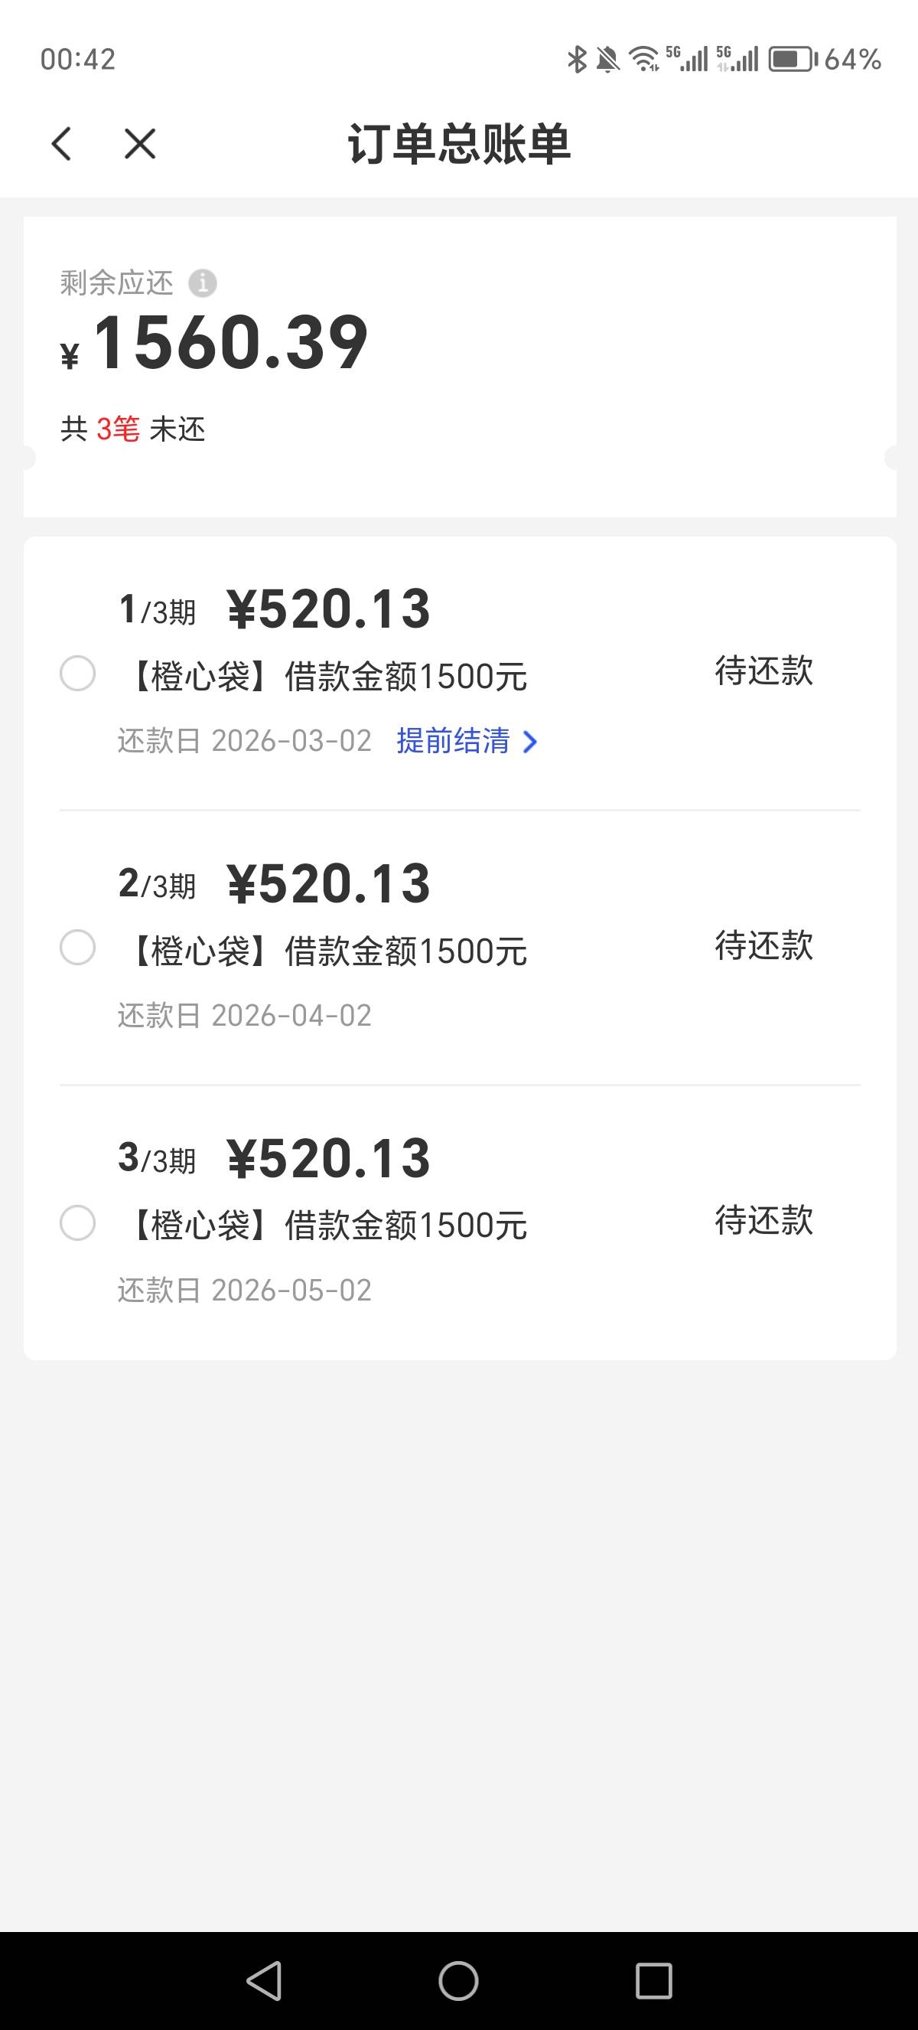Tap the info icon beside 剩余应还
Image resolution: width=918 pixels, height=2030 pixels.
[x=202, y=283]
